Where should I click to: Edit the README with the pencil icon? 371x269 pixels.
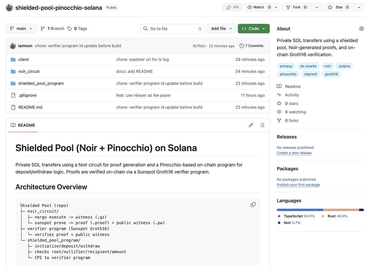[x=251, y=125]
